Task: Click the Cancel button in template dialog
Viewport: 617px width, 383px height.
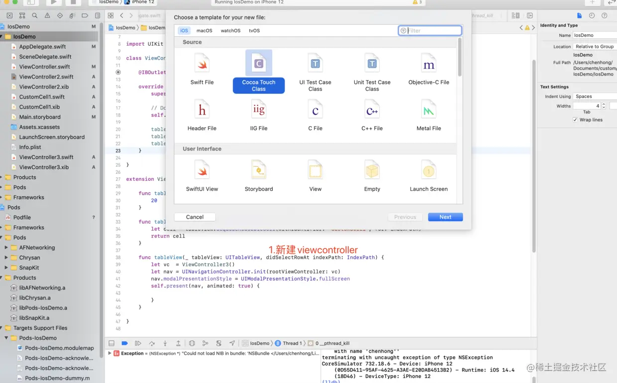Action: (x=195, y=217)
